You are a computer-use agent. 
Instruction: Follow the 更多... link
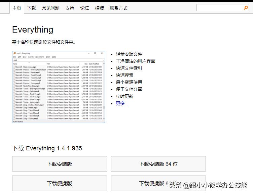tap(122, 103)
